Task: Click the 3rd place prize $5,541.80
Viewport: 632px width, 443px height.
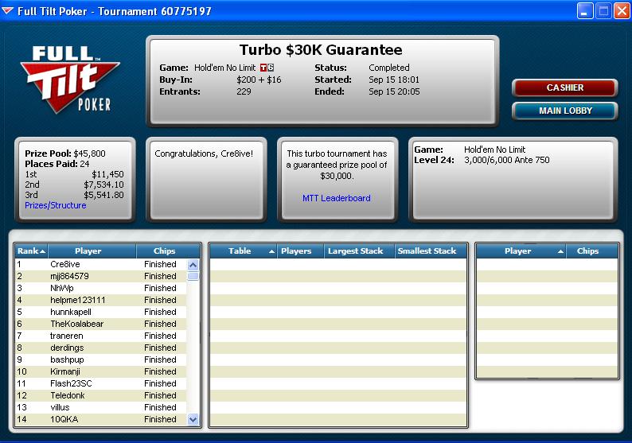Action: pyautogui.click(x=103, y=196)
